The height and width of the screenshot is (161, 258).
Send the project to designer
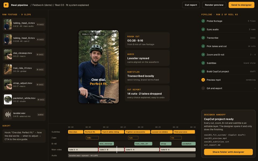point(241,5)
